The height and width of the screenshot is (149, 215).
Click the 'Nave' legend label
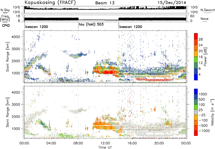tap(205, 19)
